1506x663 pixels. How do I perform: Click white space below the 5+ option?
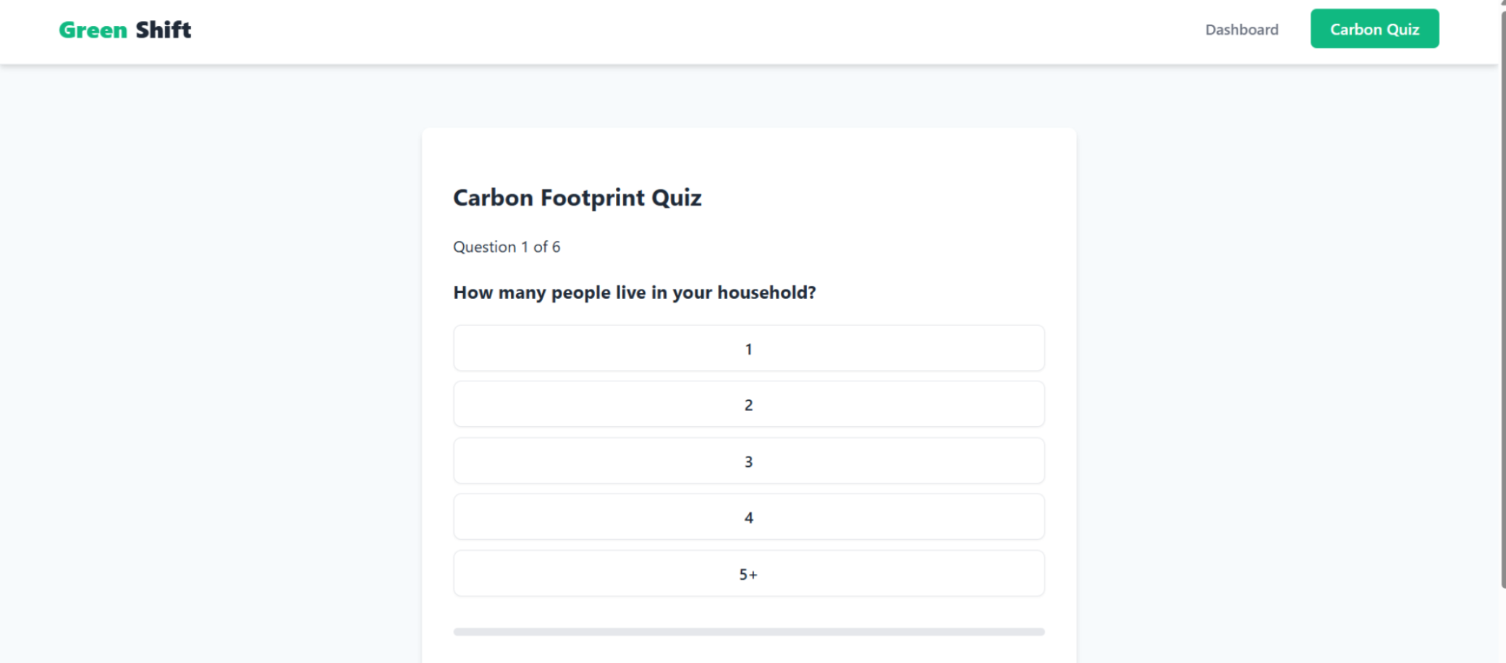tap(748, 612)
